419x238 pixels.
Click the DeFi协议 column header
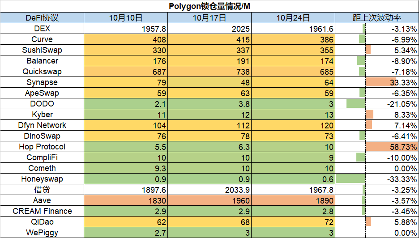[42, 18]
